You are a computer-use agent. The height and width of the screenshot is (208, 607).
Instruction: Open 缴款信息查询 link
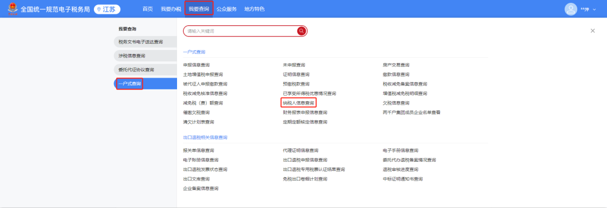396,74
